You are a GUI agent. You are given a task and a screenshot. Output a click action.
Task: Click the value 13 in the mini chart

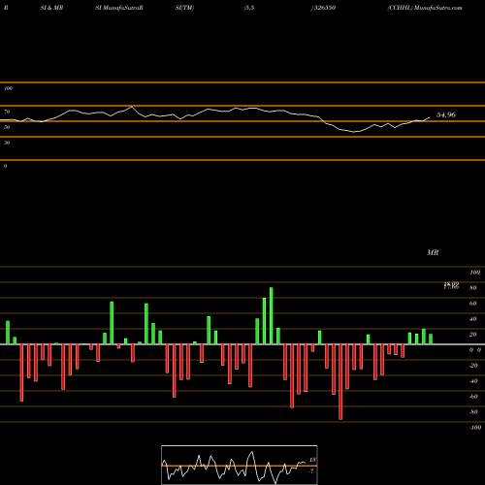[312, 460]
